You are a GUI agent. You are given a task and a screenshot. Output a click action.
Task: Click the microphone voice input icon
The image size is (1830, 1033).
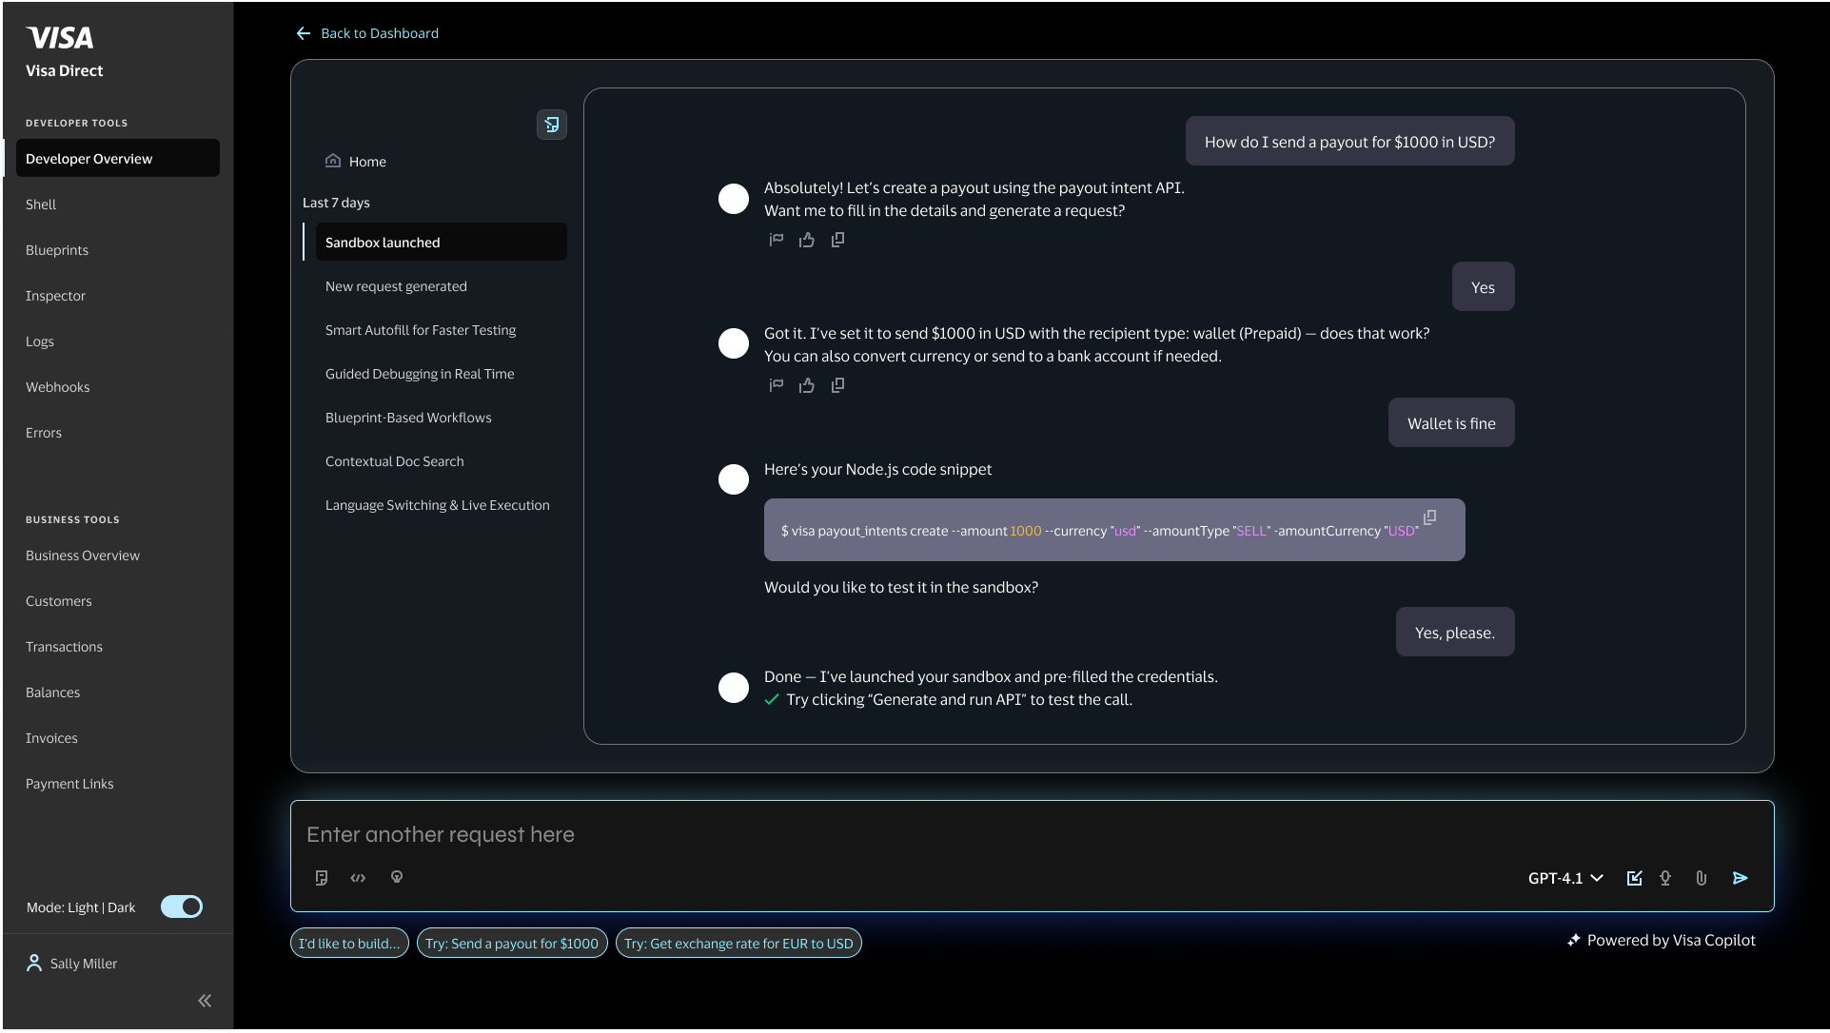point(1665,878)
